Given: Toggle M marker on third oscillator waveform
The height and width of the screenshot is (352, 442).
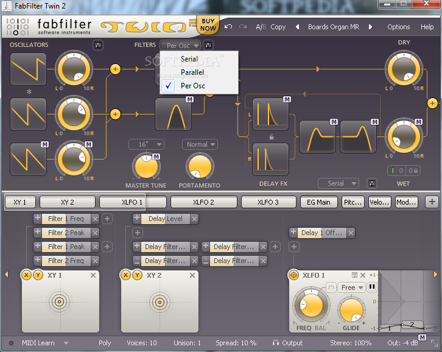Looking at the screenshot, I should 44,144.
